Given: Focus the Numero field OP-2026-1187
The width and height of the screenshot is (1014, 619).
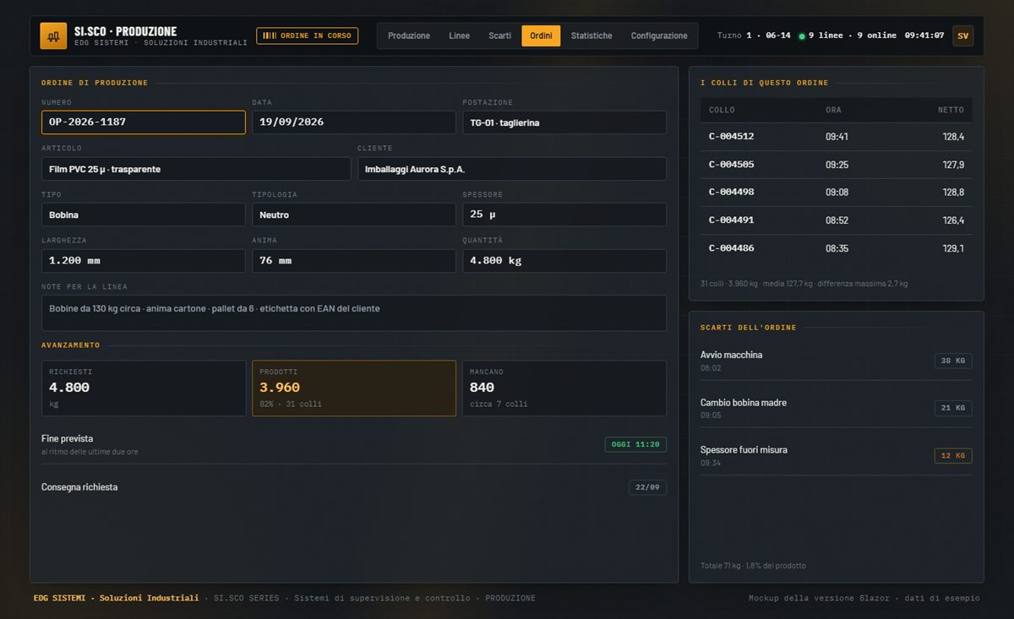Looking at the screenshot, I should coord(144,122).
